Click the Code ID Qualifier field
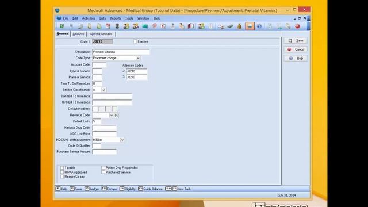 (97, 145)
